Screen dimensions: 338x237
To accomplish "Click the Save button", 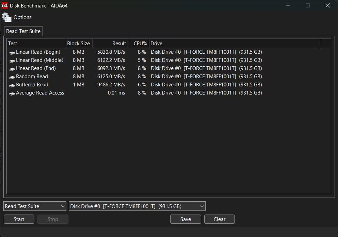I will coord(186,219).
